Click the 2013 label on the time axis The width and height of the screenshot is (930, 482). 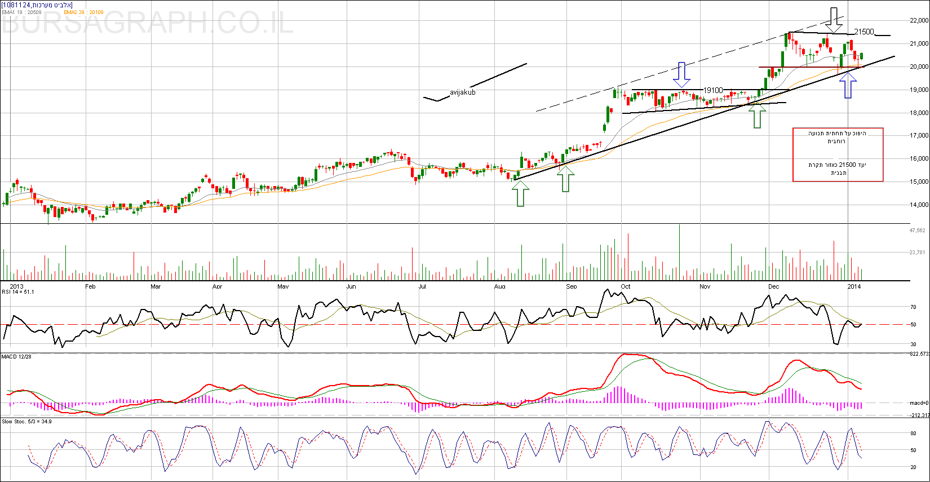click(x=17, y=286)
